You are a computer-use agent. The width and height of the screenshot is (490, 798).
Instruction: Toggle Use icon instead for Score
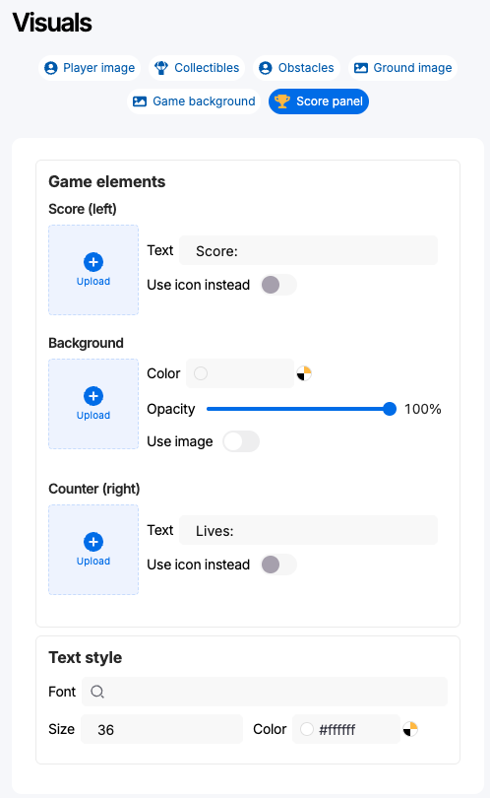[278, 285]
